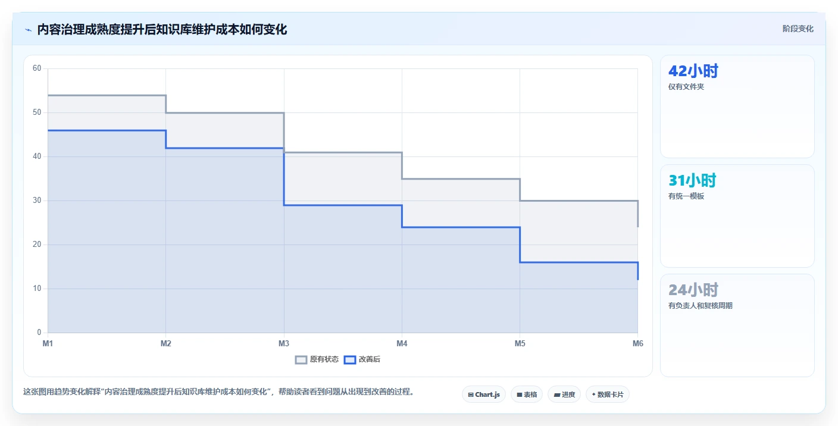838x426 pixels.
Task: Click the M1 x-axis label
Action: (48, 344)
